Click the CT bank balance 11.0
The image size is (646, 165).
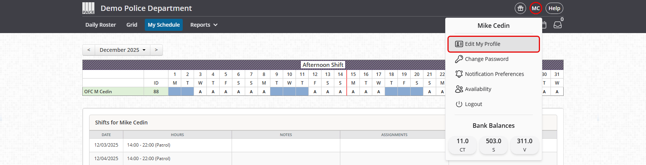tap(463, 145)
